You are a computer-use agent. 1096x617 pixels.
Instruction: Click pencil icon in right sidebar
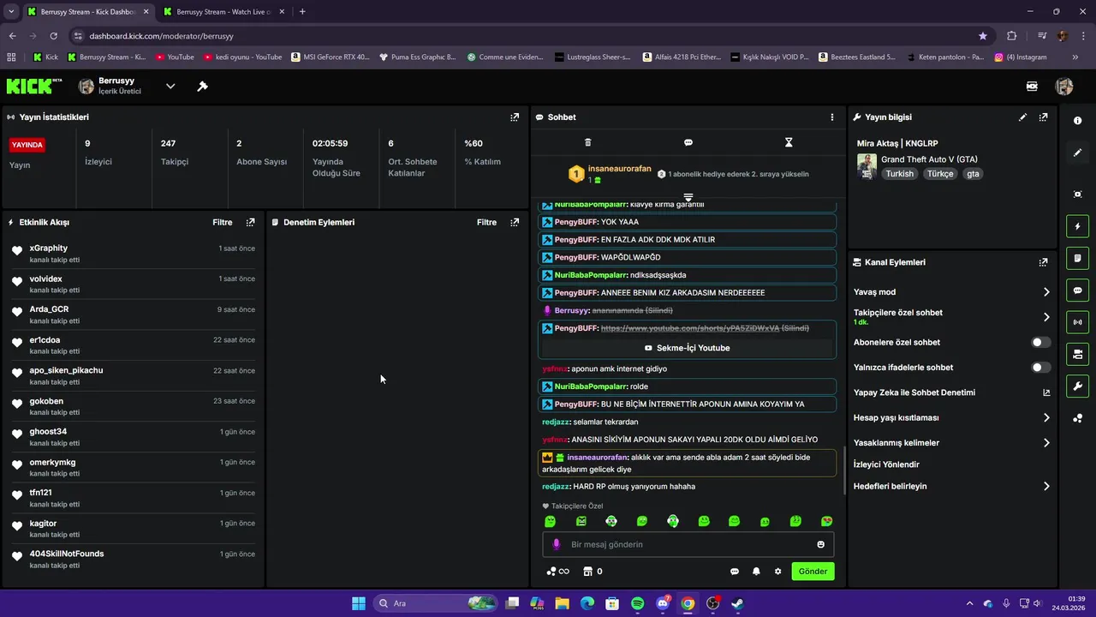click(1077, 153)
